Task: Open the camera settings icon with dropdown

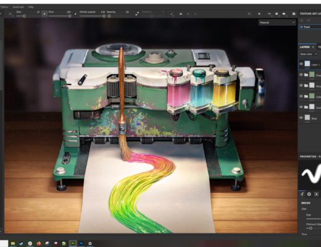Action: pos(277,14)
